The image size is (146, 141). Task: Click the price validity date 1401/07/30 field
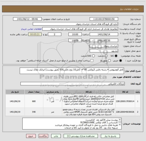pyautogui.click(x=104, y=41)
